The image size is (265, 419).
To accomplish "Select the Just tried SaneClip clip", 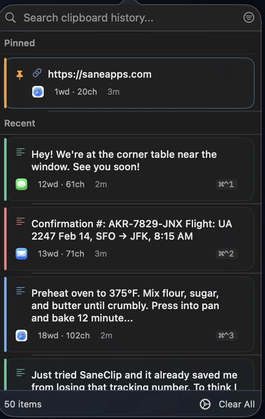I will tap(130, 374).
